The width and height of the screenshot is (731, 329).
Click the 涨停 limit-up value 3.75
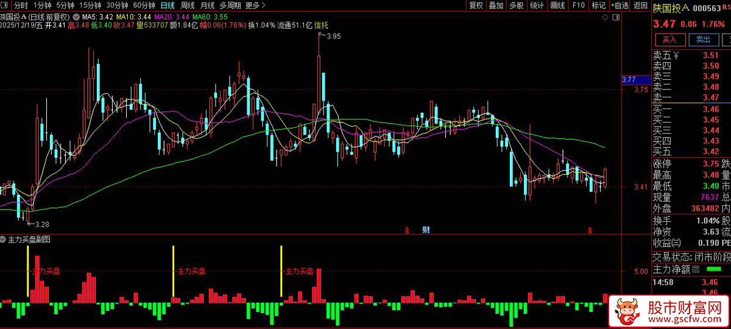710,164
